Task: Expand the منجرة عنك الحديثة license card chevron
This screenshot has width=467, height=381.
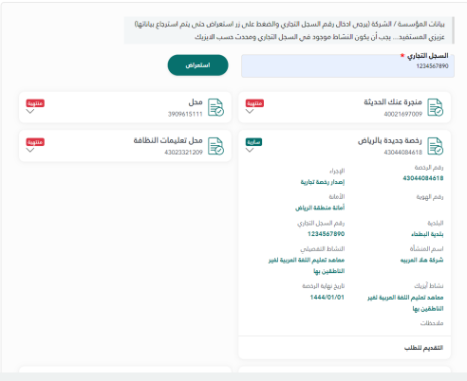Action: pyautogui.click(x=250, y=111)
